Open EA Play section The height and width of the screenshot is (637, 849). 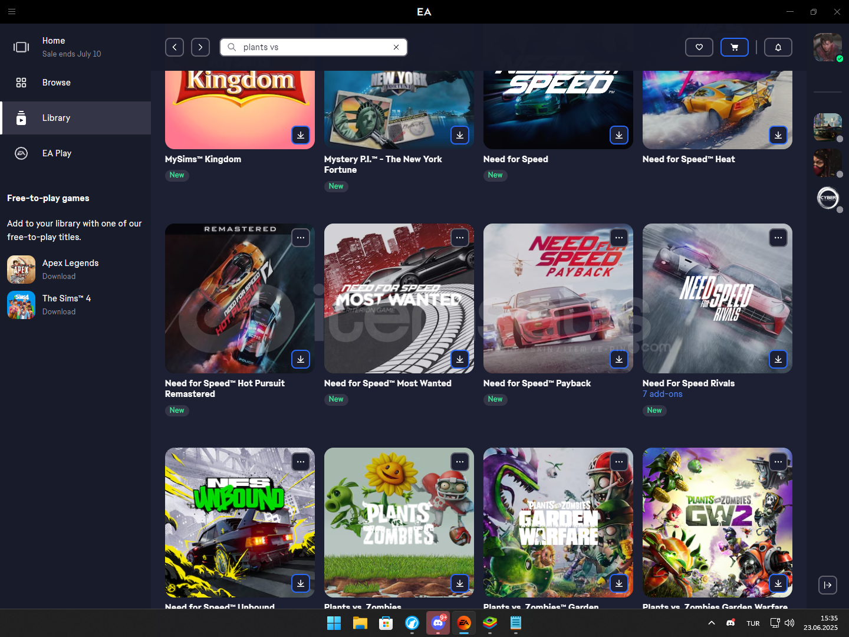[x=75, y=153]
